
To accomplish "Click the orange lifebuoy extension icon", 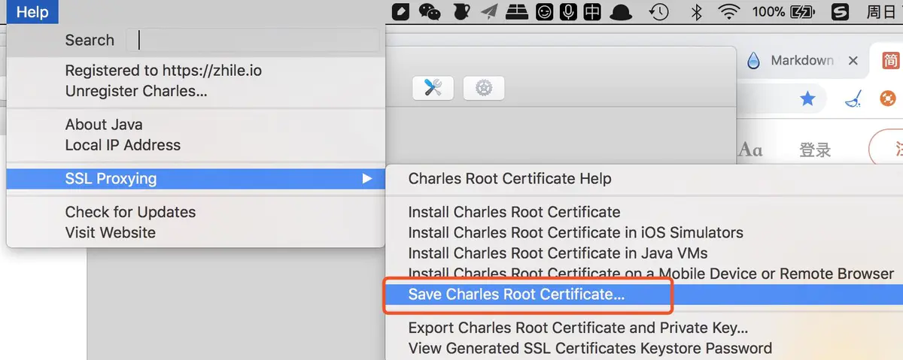I will pyautogui.click(x=888, y=98).
